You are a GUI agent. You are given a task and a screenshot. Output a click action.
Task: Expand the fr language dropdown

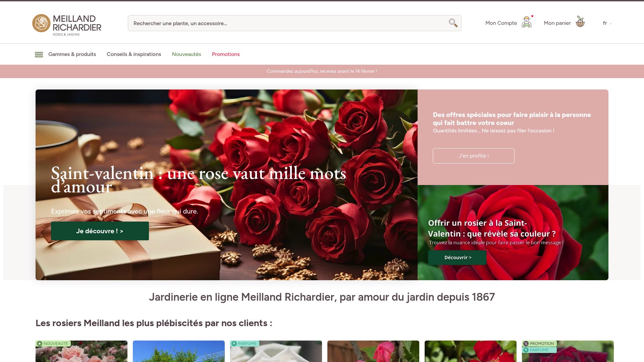coord(607,23)
